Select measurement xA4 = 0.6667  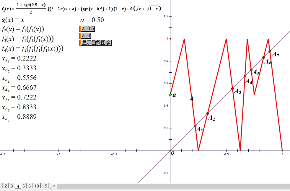19,88
